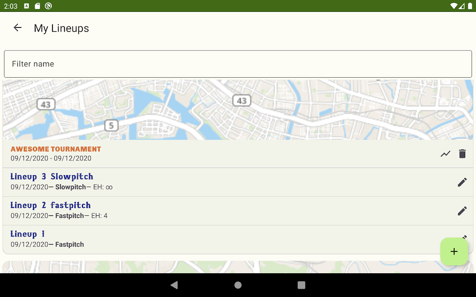Click the My Lineups page title

tap(61, 28)
